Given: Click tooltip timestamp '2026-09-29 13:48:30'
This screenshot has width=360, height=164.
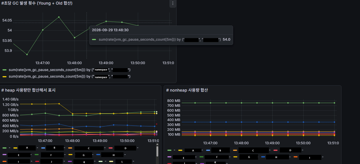Looking at the screenshot, I should click(x=110, y=30).
